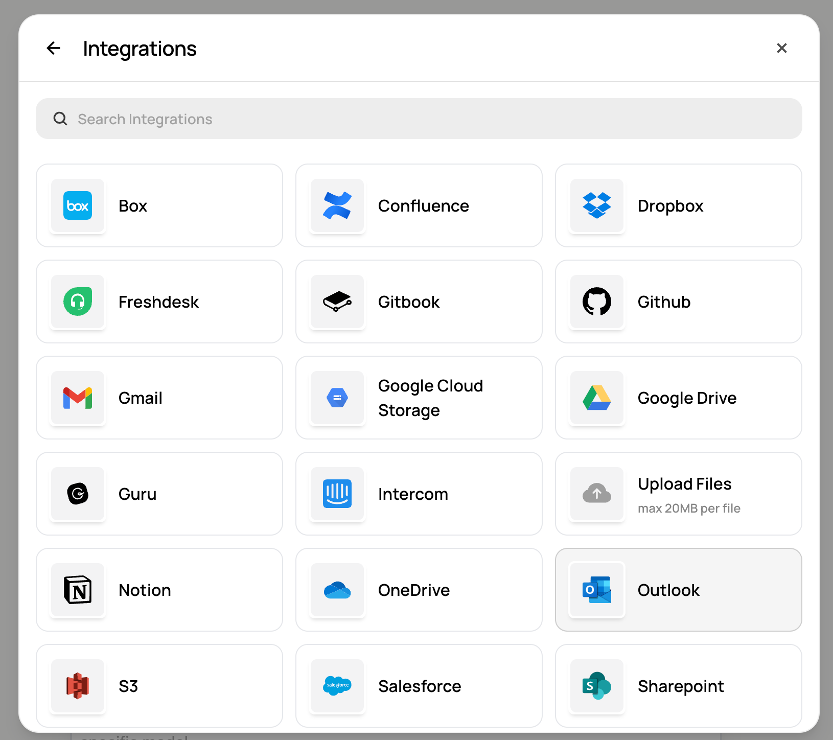Click the Upload Files label

pyautogui.click(x=685, y=484)
